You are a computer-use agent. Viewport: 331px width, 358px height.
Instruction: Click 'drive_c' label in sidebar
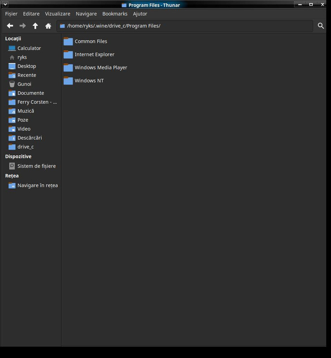pyautogui.click(x=26, y=147)
